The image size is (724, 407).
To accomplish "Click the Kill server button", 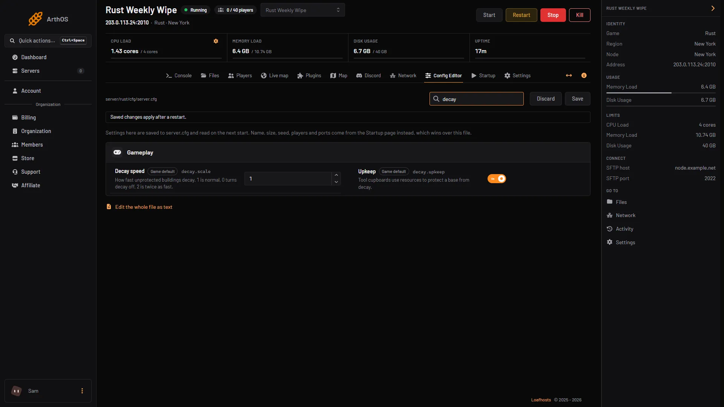I will click(580, 15).
